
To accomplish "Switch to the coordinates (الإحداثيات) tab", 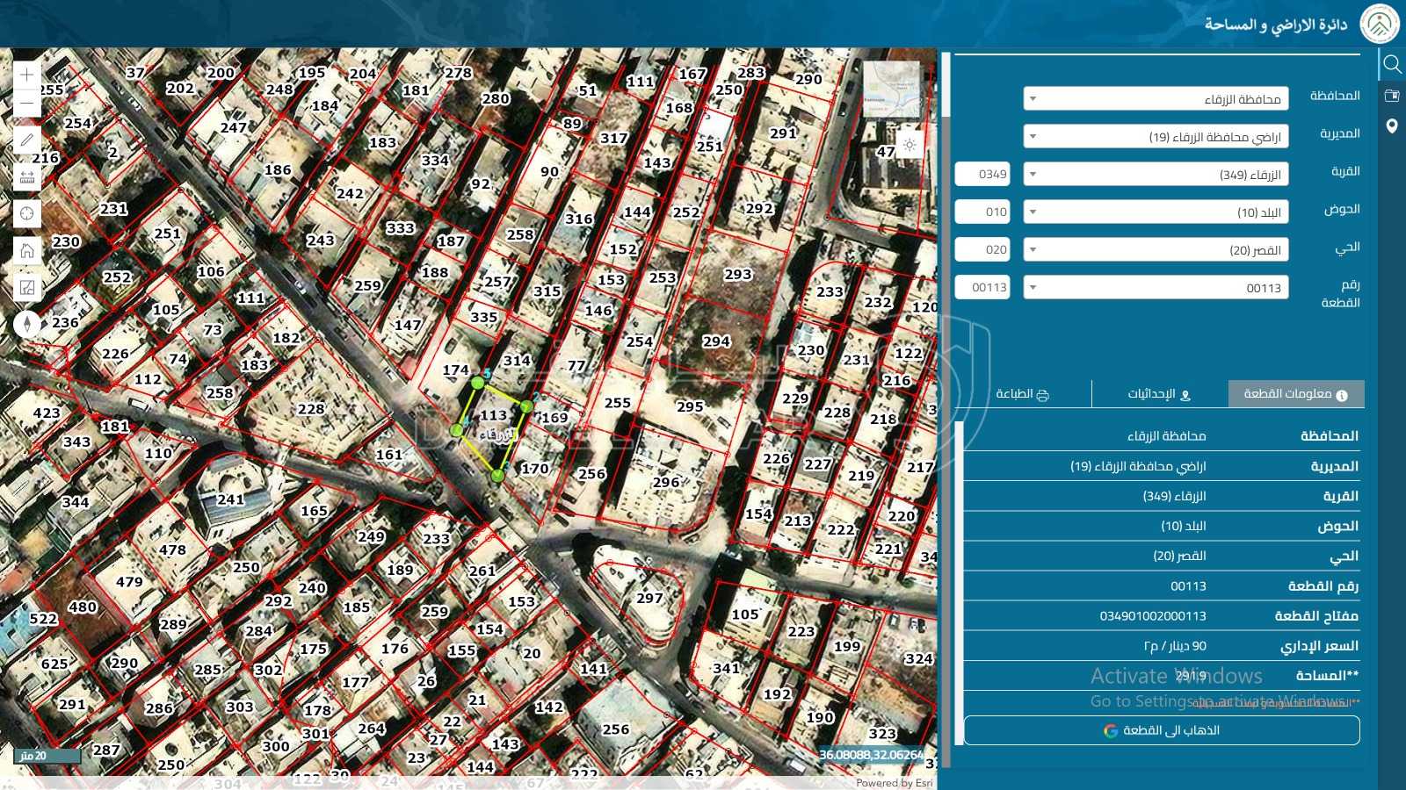I will pyautogui.click(x=1159, y=394).
